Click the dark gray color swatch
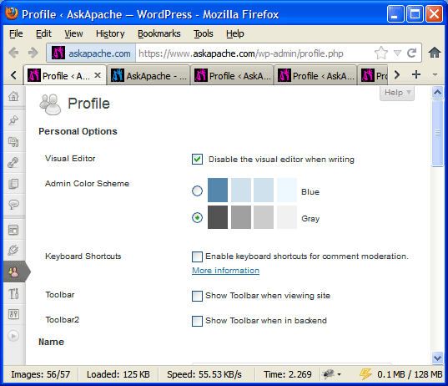The height and width of the screenshot is (386, 448). click(x=218, y=217)
